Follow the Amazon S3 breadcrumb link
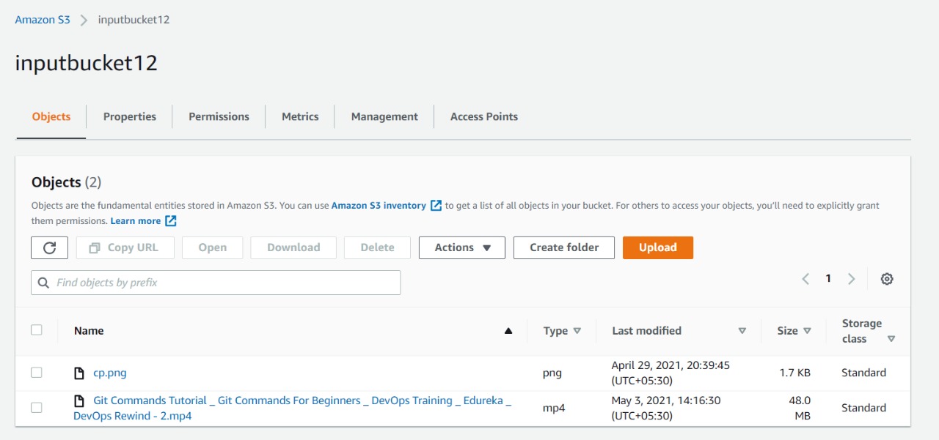 (43, 20)
